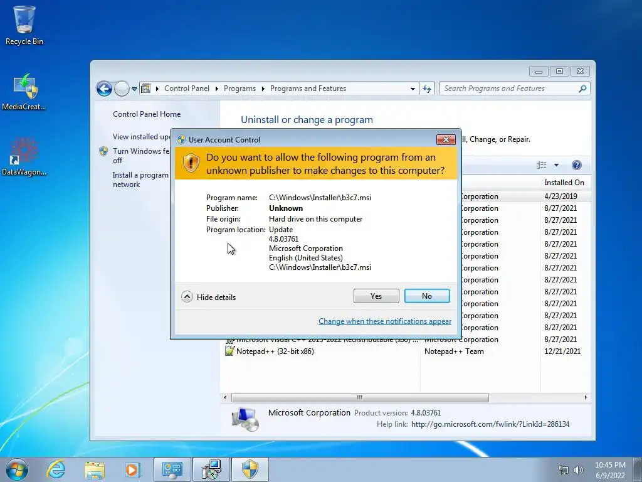Select the Notepad++ (32-bit x86) row
This screenshot has width=642, height=482.
pyautogui.click(x=406, y=351)
